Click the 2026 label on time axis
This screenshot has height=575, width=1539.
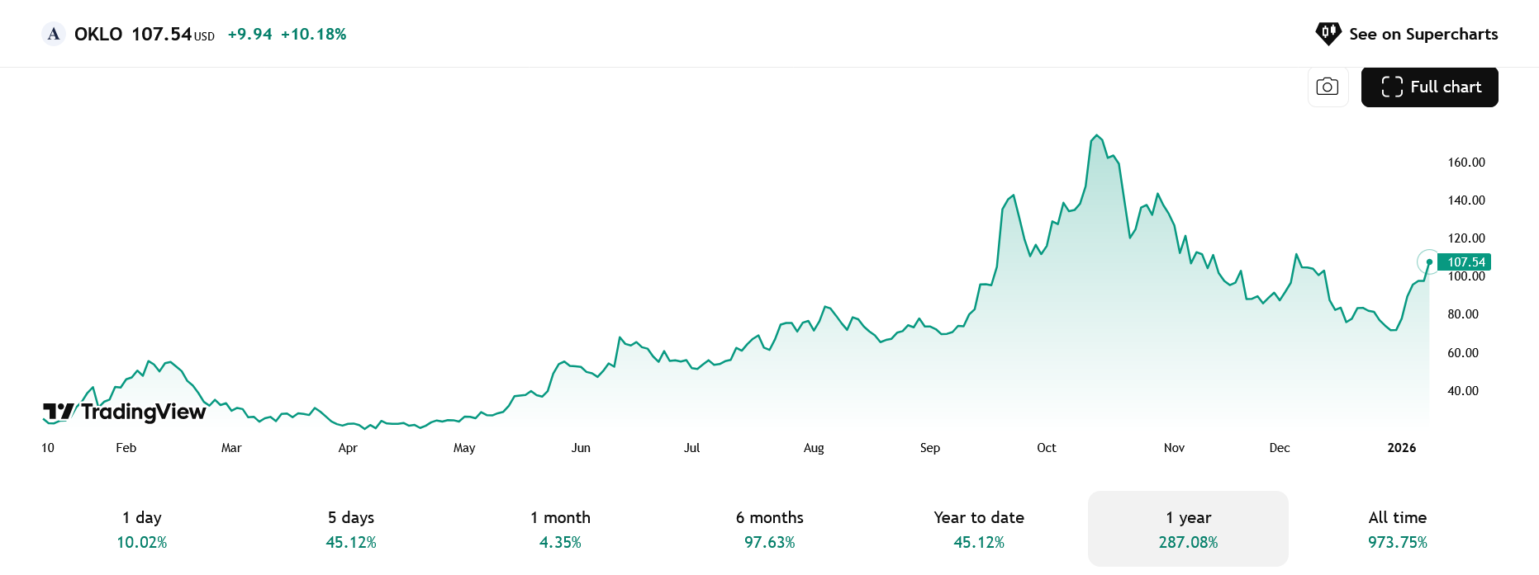click(1402, 448)
